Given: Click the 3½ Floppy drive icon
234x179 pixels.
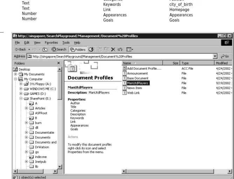Looking at the screenshot, I should coord(26,84).
